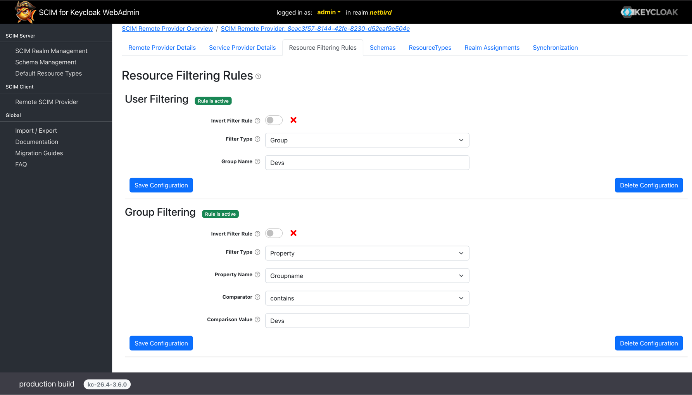Image resolution: width=692 pixels, height=395 pixels.
Task: Switch to the Schemas tab
Action: 382,47
